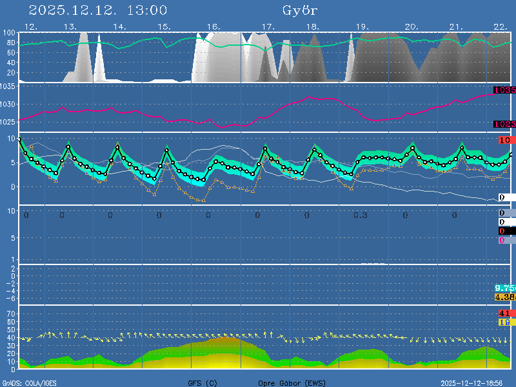
Task: Click the magenta 1023 pressure badge
Action: point(504,124)
